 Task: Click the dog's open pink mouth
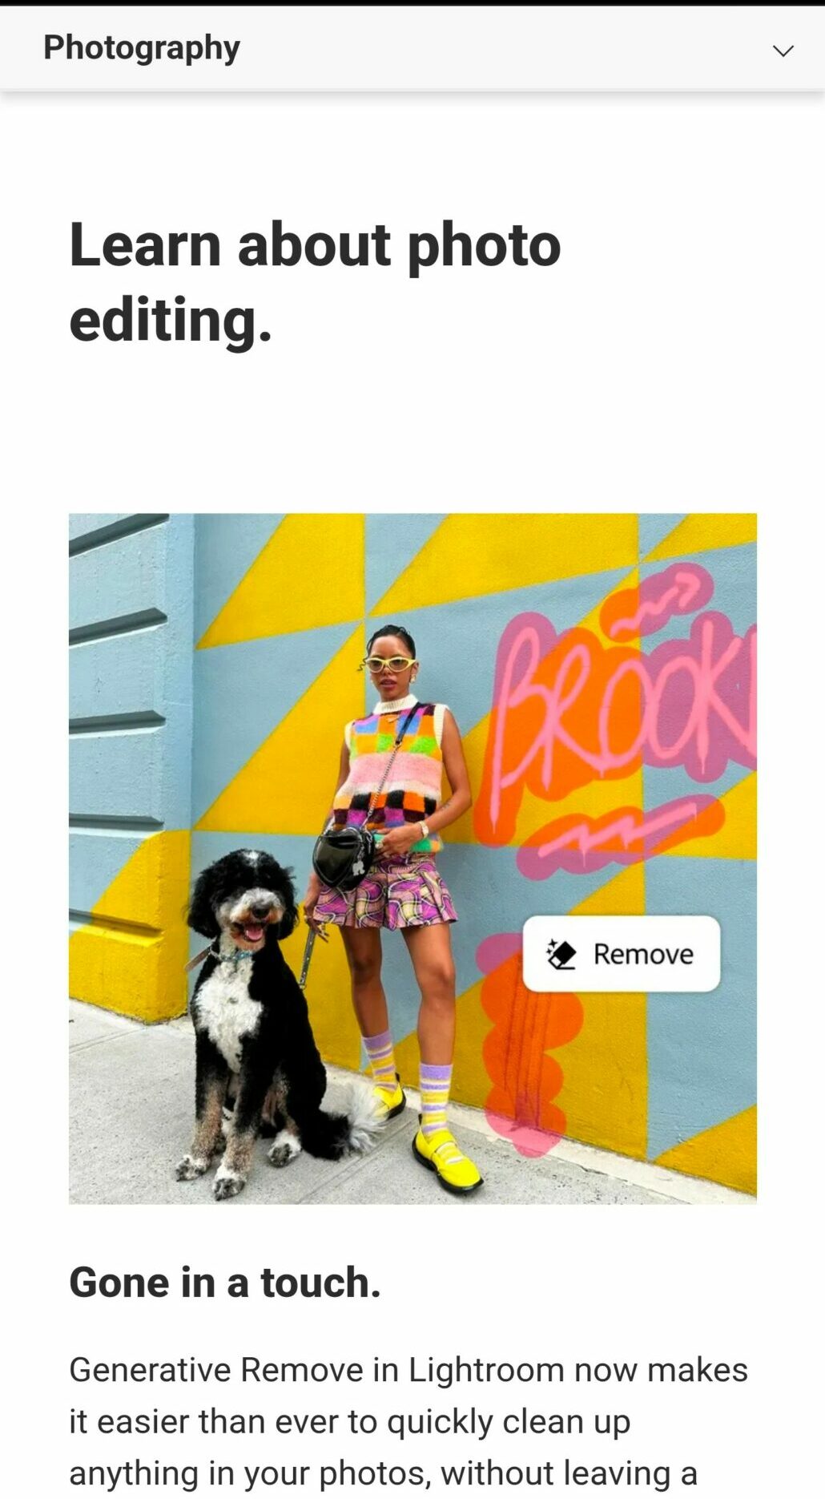tap(253, 931)
